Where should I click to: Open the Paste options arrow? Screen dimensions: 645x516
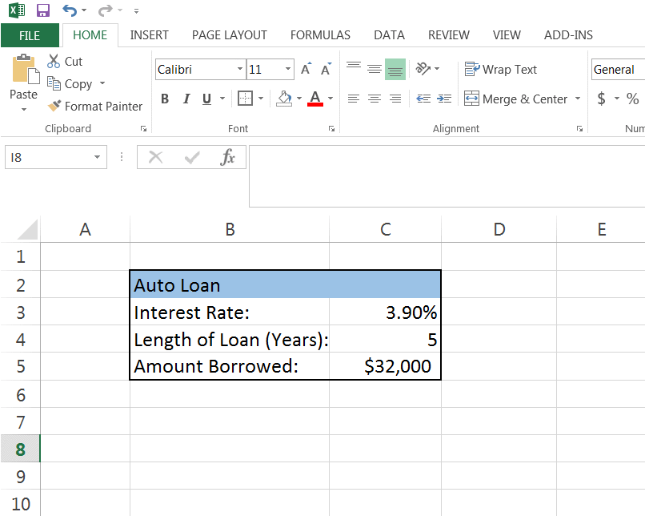(24, 109)
